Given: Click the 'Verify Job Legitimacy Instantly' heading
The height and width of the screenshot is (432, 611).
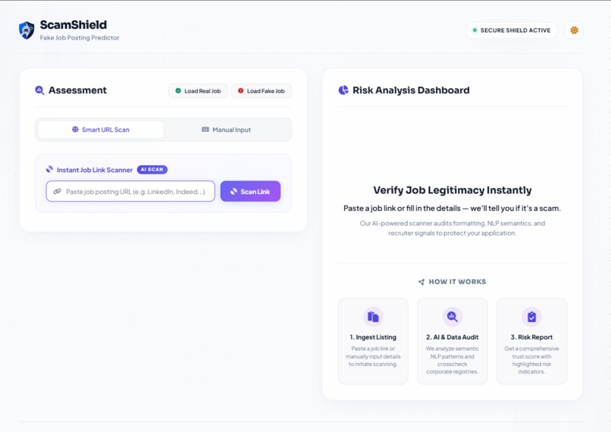Looking at the screenshot, I should click(453, 190).
